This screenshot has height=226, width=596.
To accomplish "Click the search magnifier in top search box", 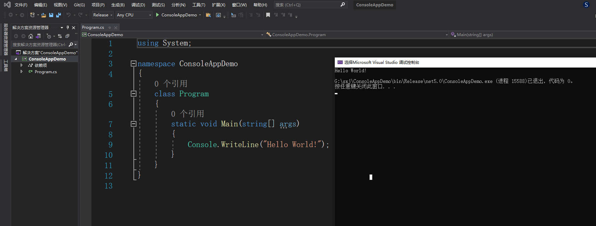I will pos(342,5).
